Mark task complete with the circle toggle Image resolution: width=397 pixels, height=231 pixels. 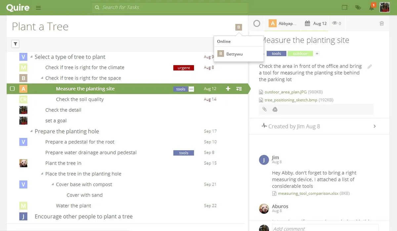pos(257,23)
